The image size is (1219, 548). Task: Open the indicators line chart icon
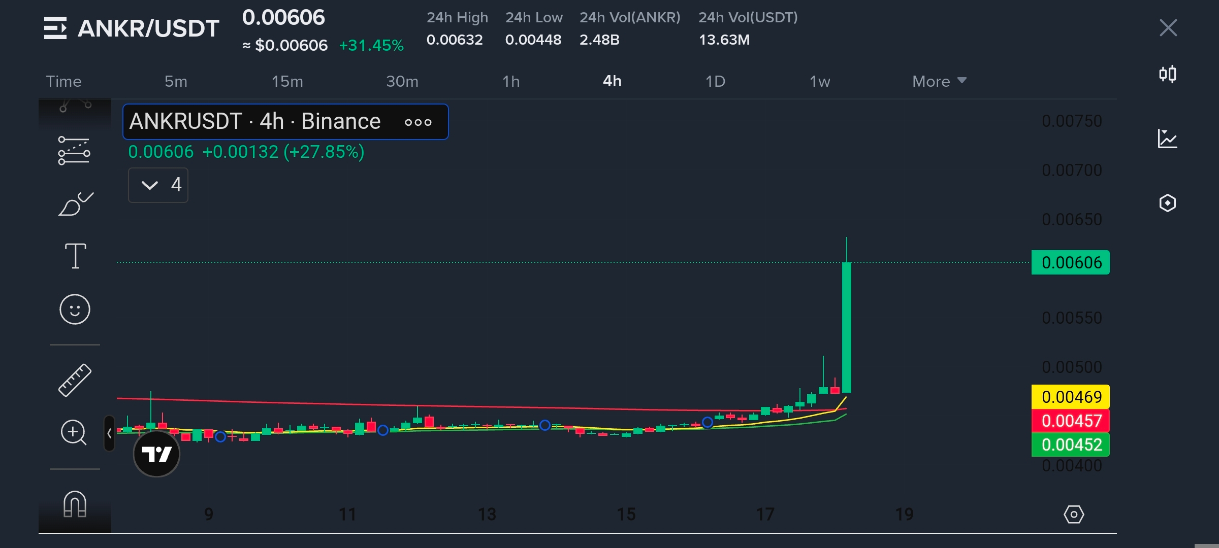(x=1168, y=139)
